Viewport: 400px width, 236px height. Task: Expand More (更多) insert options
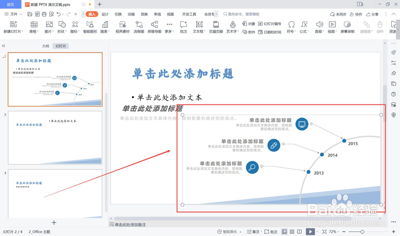(x=169, y=27)
